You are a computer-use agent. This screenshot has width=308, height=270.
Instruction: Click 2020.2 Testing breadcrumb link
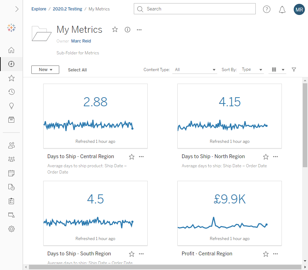click(x=67, y=9)
